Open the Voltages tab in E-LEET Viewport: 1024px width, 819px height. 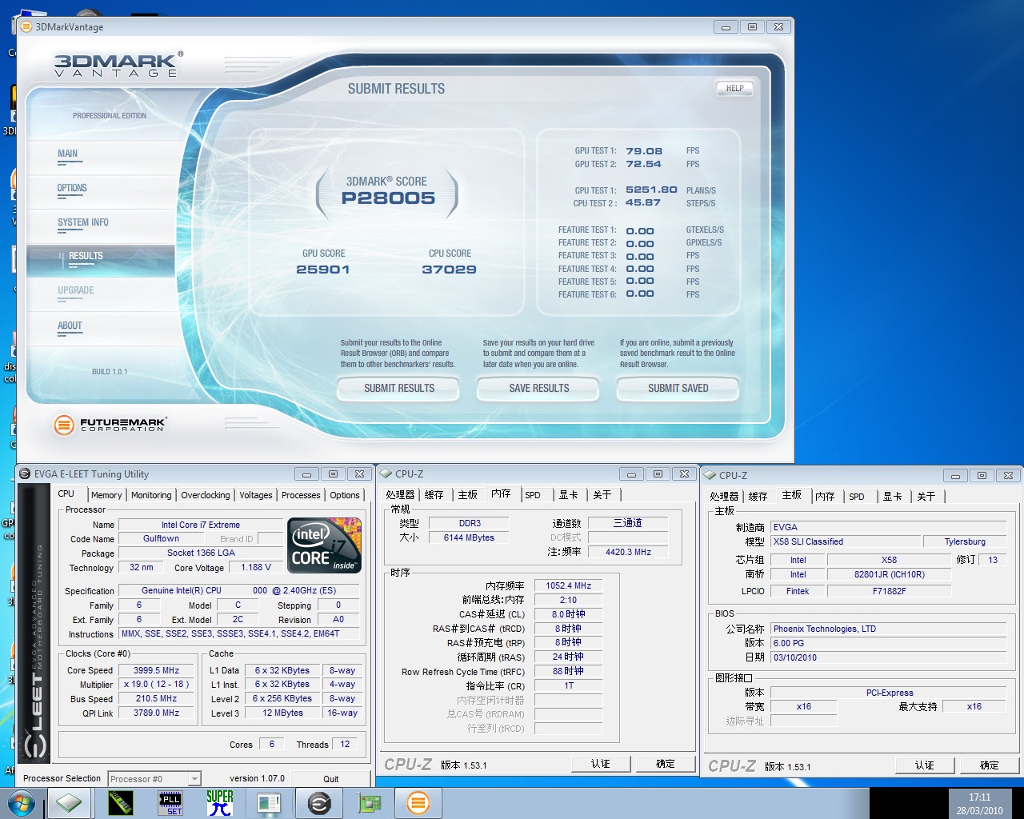click(256, 495)
